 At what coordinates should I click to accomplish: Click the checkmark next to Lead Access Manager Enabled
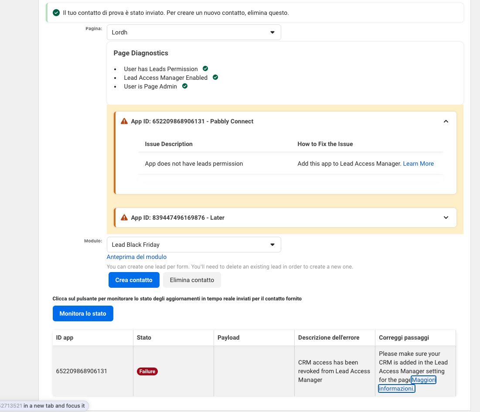215,78
